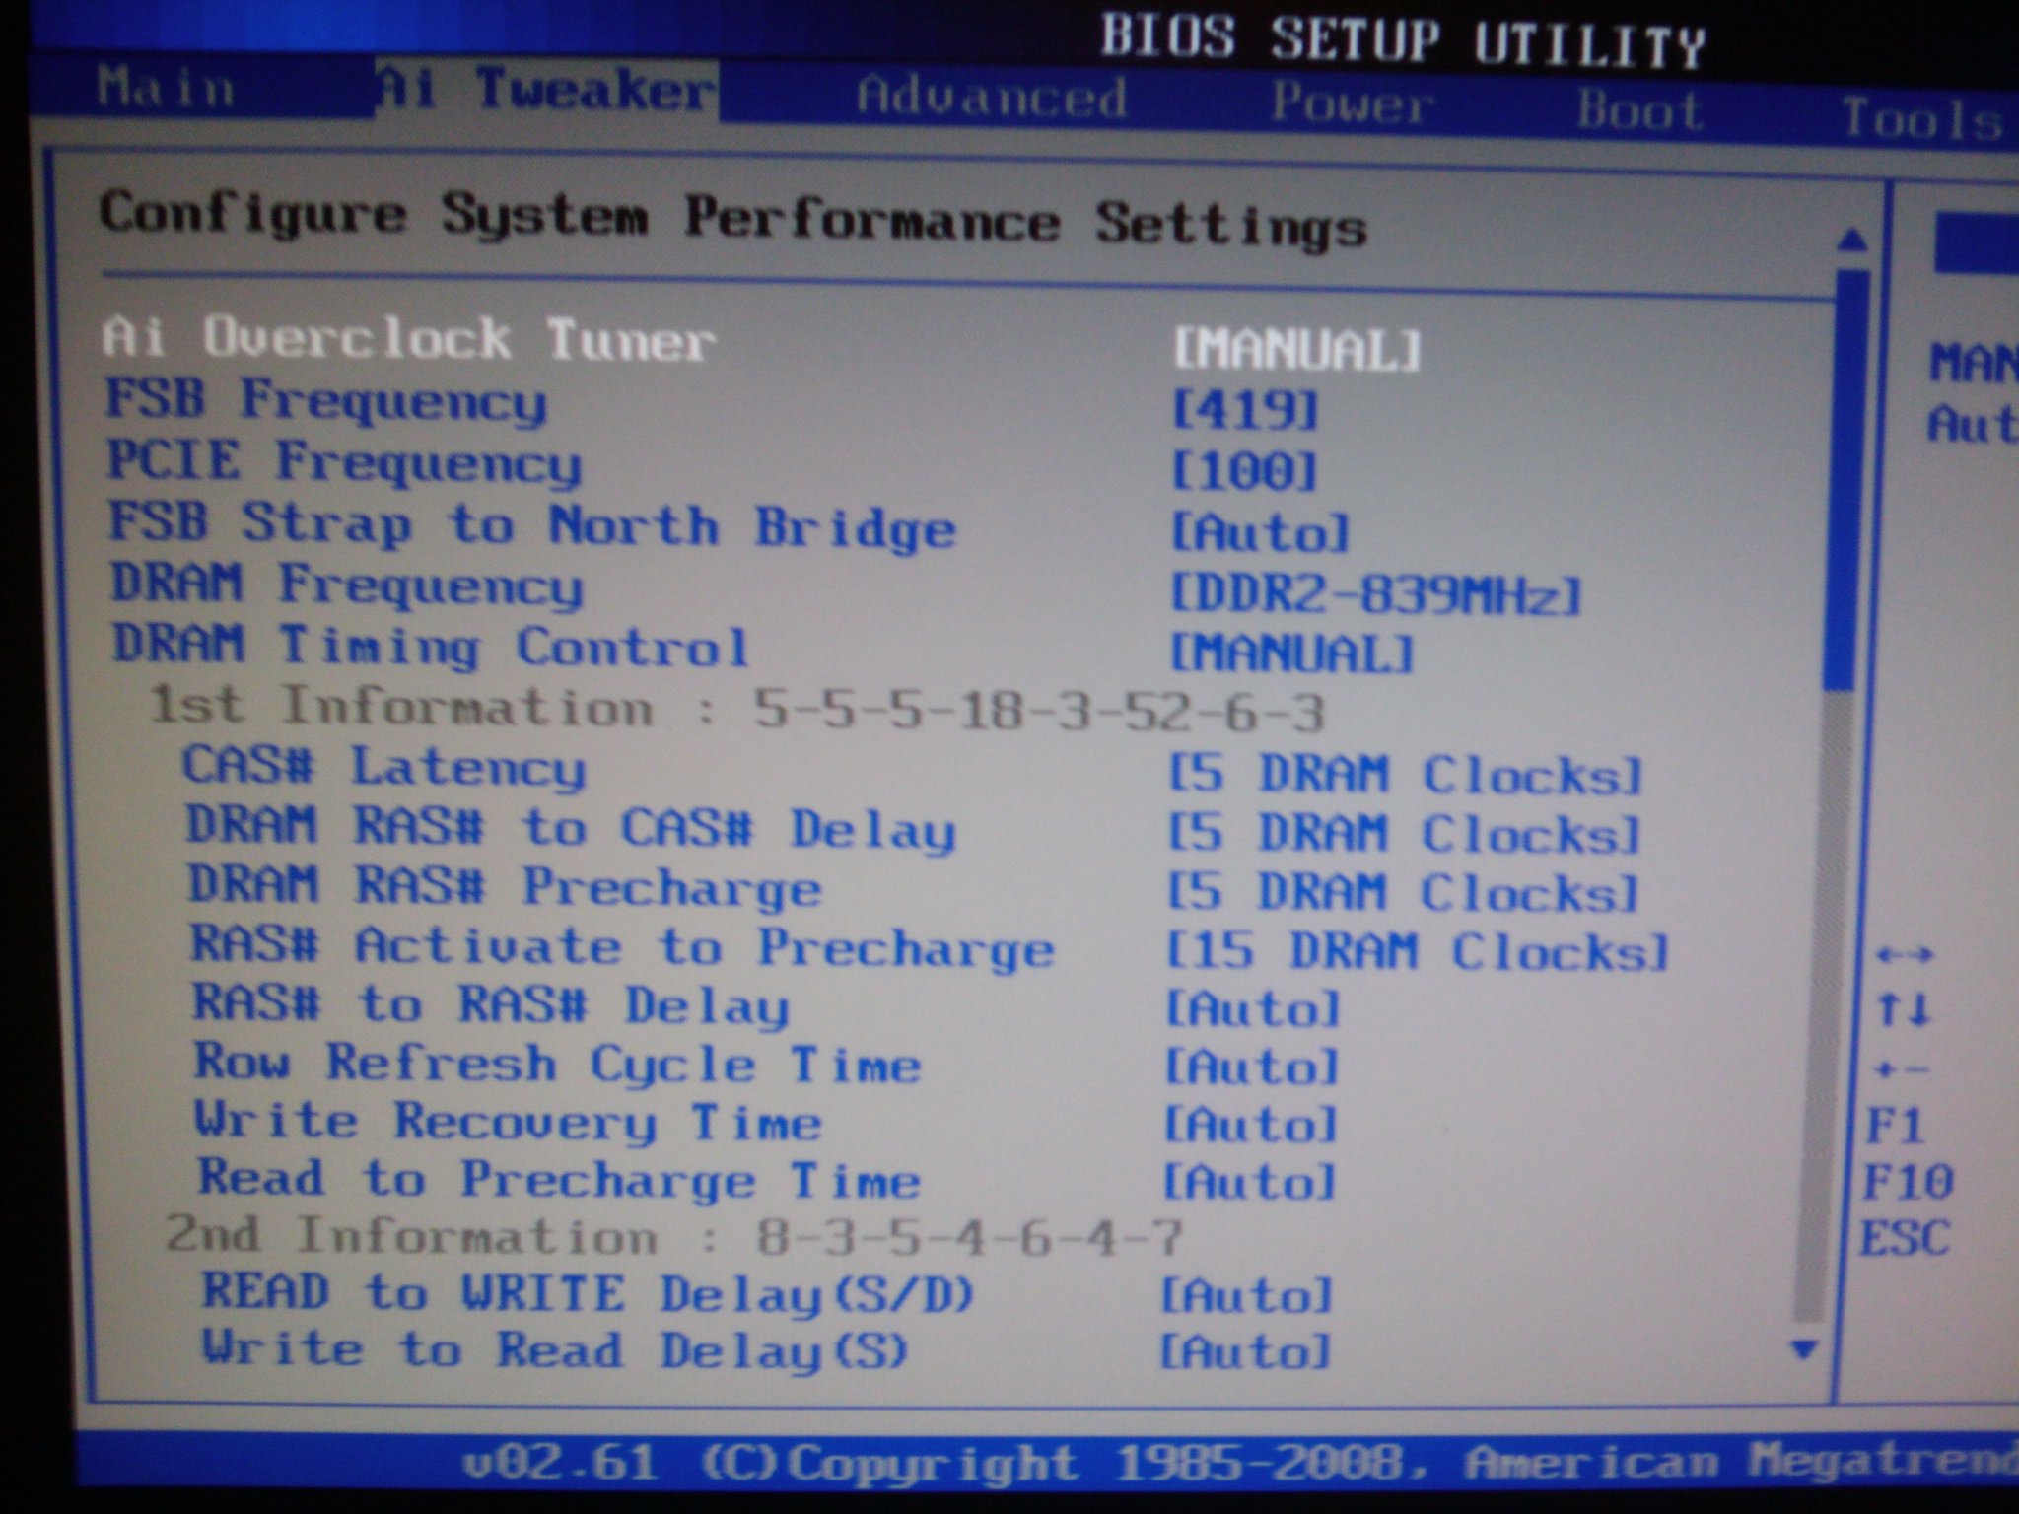Viewport: 2019px width, 1514px height.
Task: Select the PCIE Frequency 100 field
Action: pos(1244,471)
